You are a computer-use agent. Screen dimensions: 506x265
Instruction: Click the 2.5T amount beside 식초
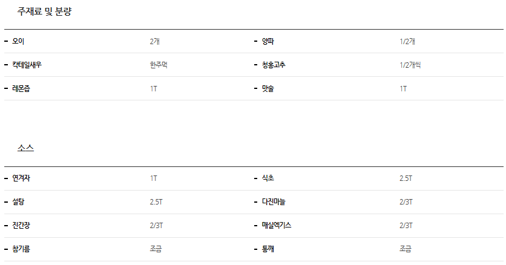(406, 178)
